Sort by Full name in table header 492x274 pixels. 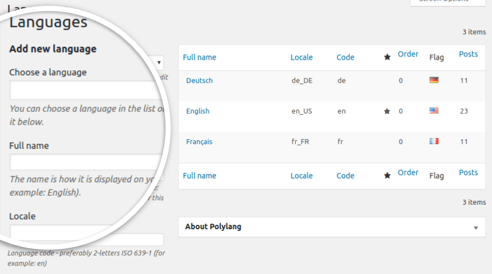click(x=200, y=58)
